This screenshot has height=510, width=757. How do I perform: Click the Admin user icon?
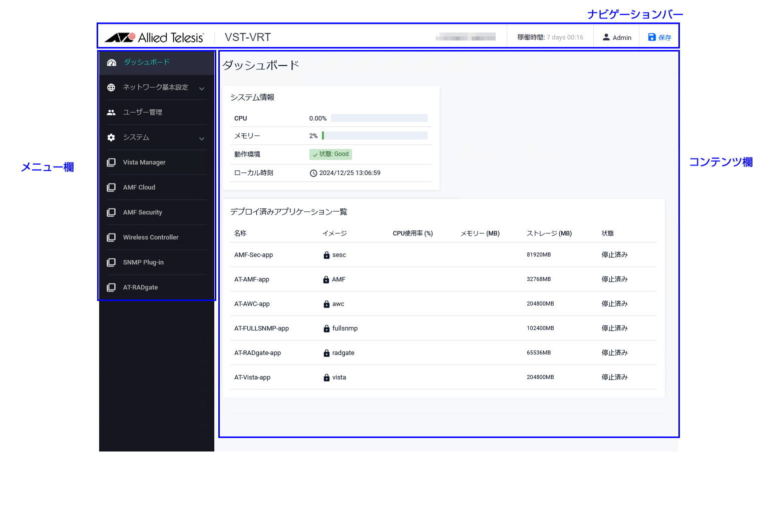(606, 37)
